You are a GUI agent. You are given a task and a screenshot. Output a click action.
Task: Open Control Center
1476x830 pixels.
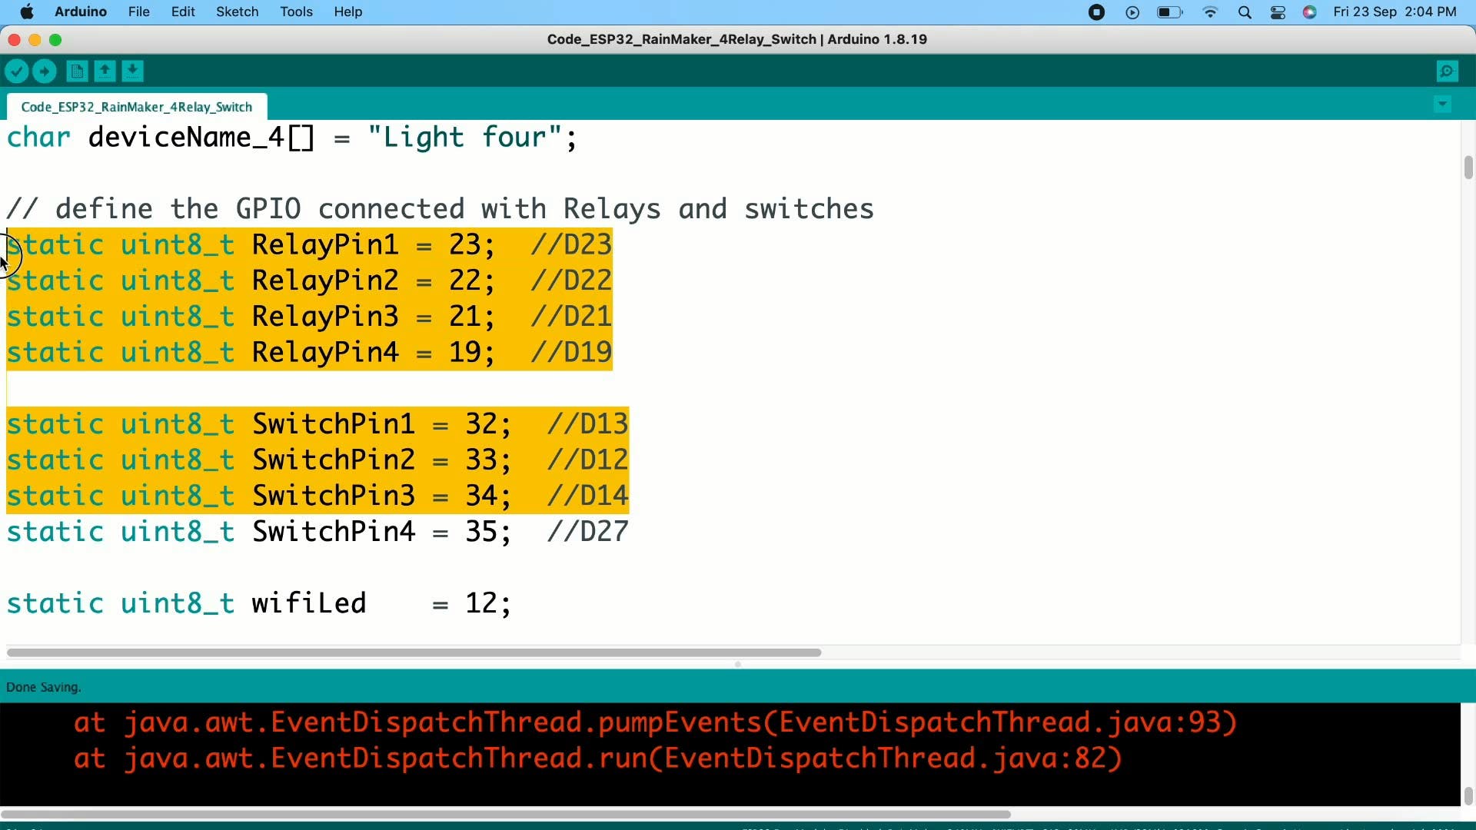(x=1278, y=12)
